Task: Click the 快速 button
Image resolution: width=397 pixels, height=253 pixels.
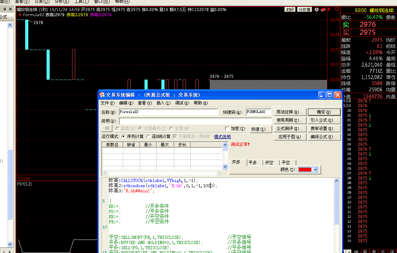Action: click(260, 129)
